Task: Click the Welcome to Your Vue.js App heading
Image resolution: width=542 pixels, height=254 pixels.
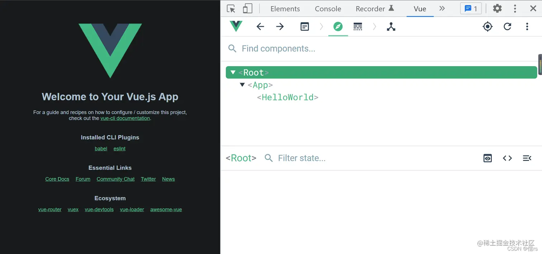Action: (x=110, y=97)
